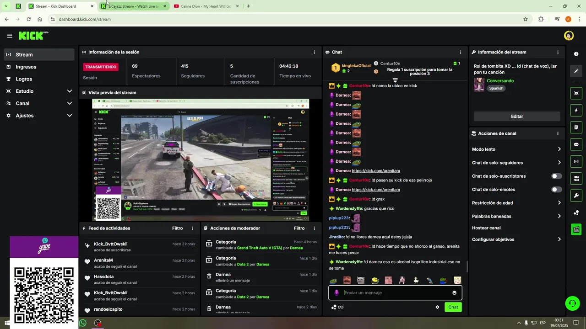Open Acciones de moderador options menu
Screen dimensions: 586x329
(x=314, y=228)
